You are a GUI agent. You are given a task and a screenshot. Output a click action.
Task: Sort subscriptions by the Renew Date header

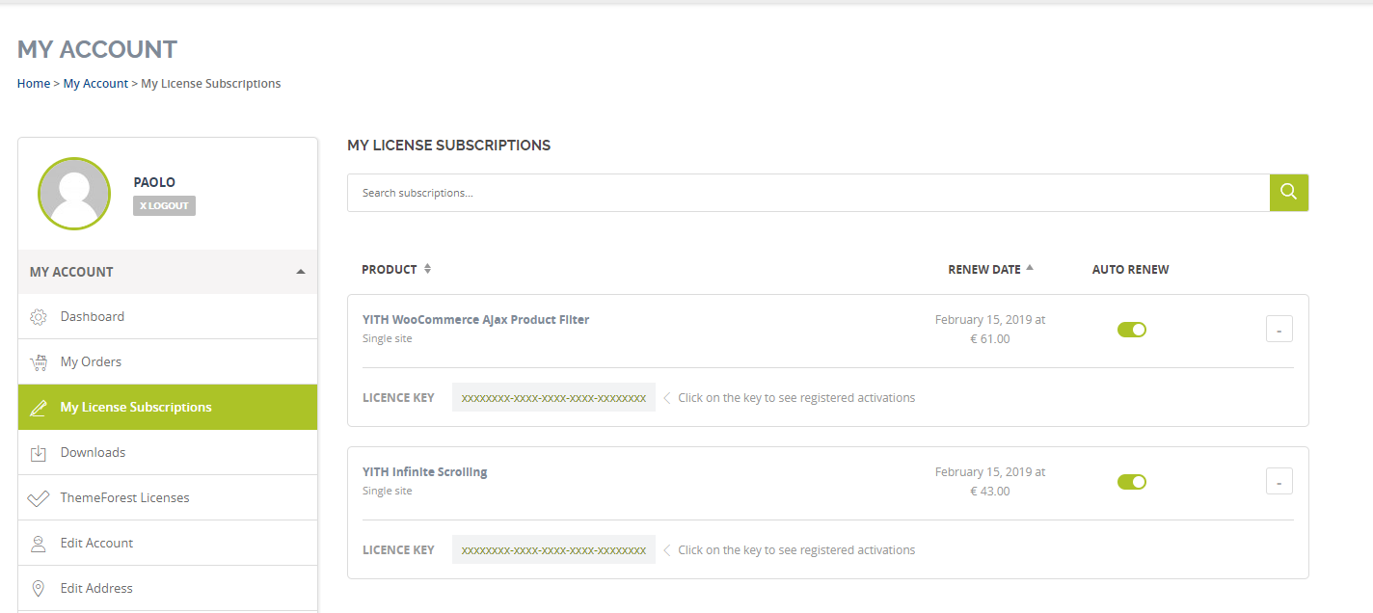(984, 269)
